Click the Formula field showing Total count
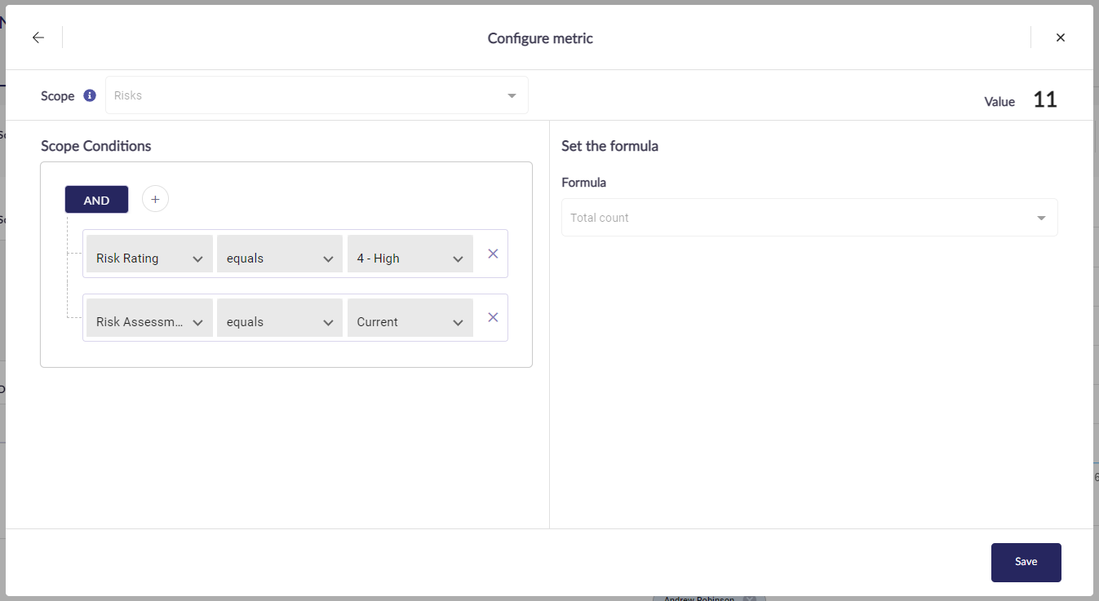This screenshot has width=1099, height=601. coord(791,218)
